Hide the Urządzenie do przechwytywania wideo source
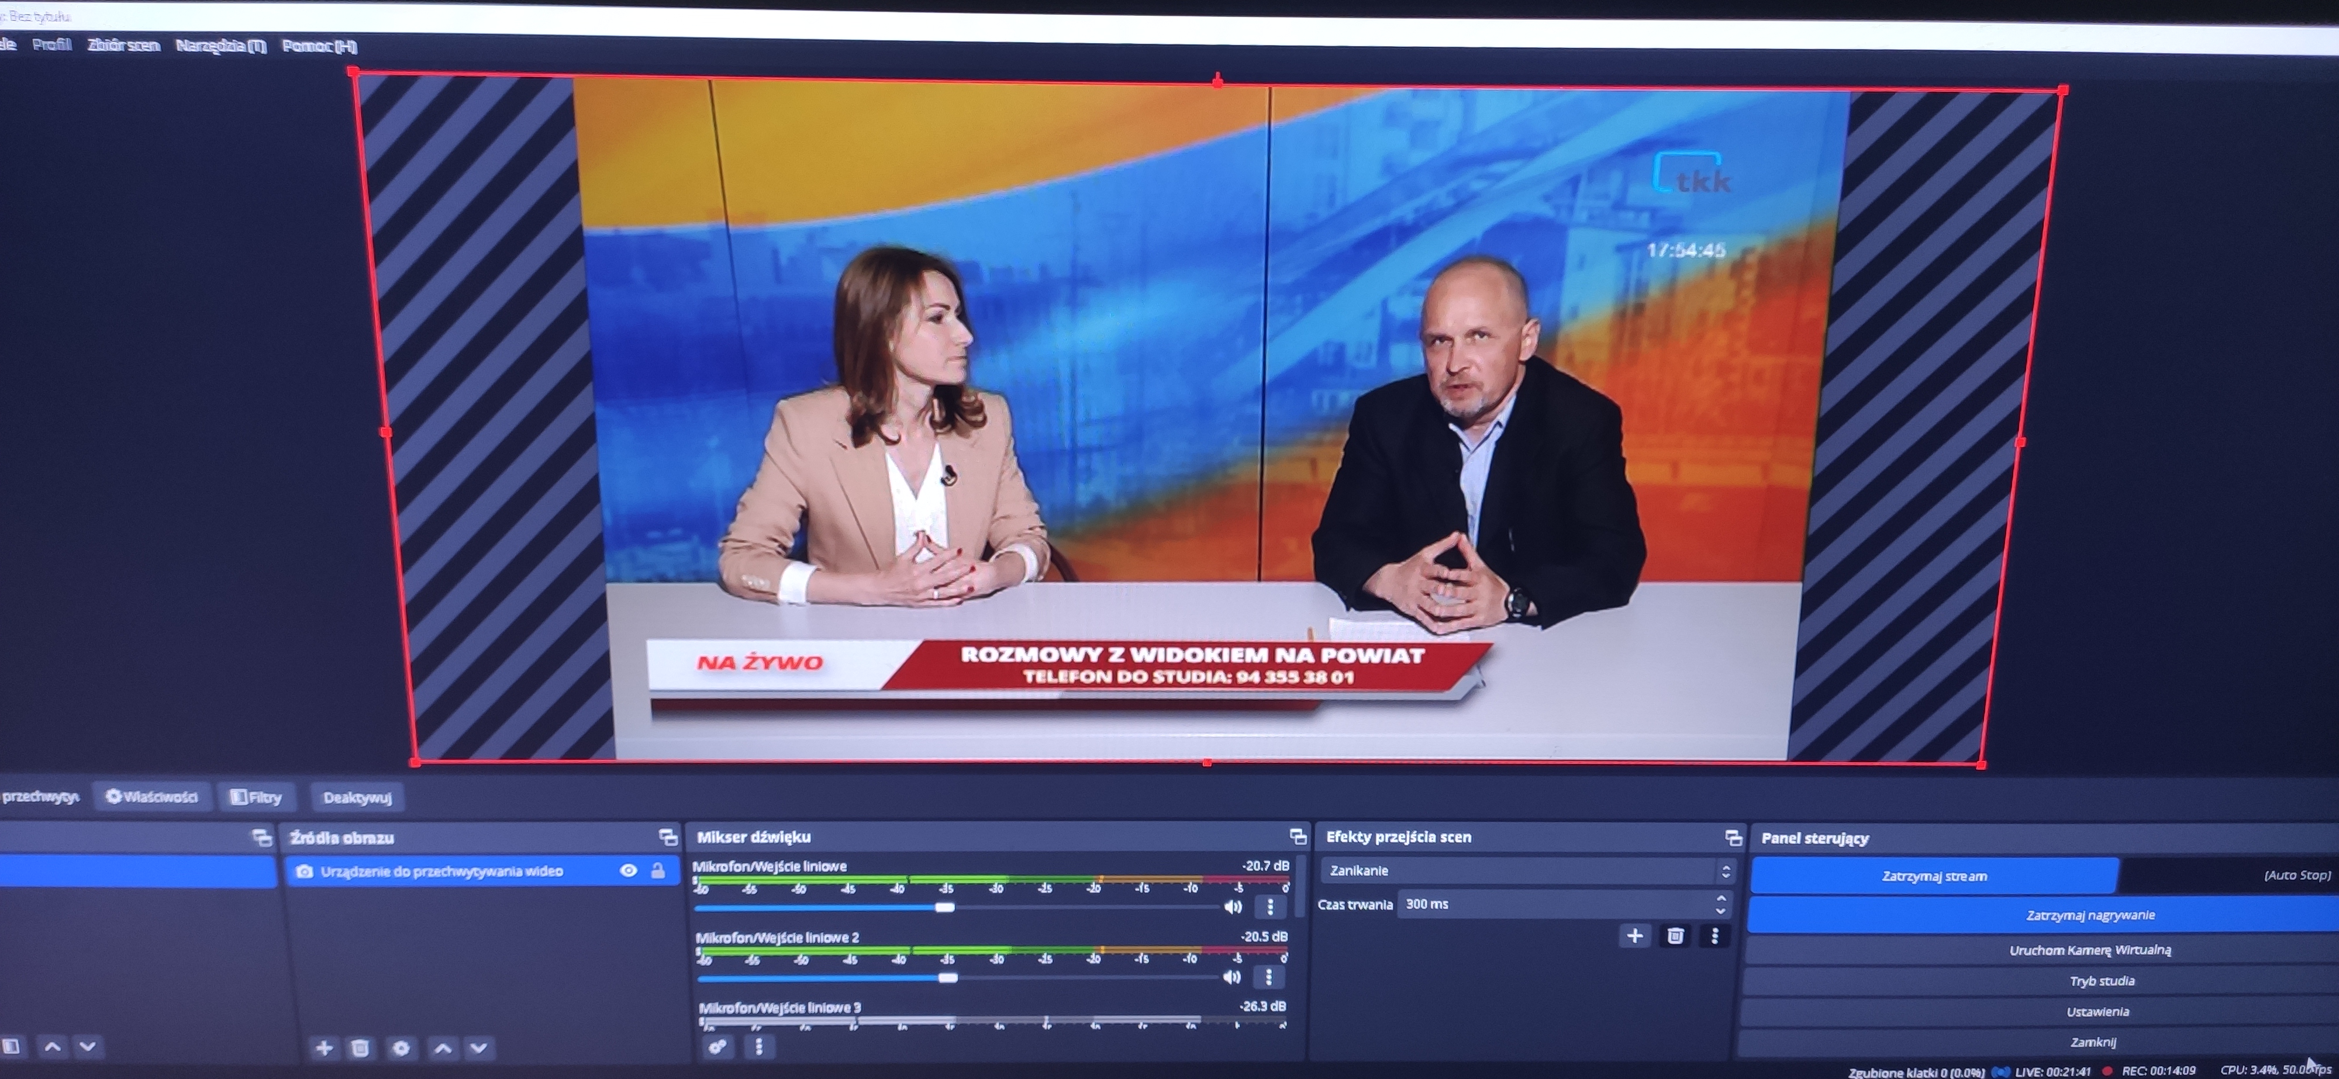2339x1079 pixels. 629,871
